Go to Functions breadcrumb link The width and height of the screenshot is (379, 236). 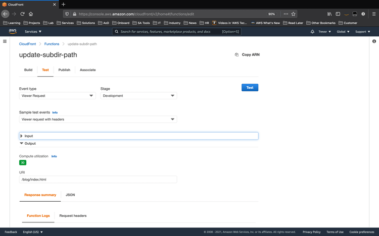tap(52, 44)
